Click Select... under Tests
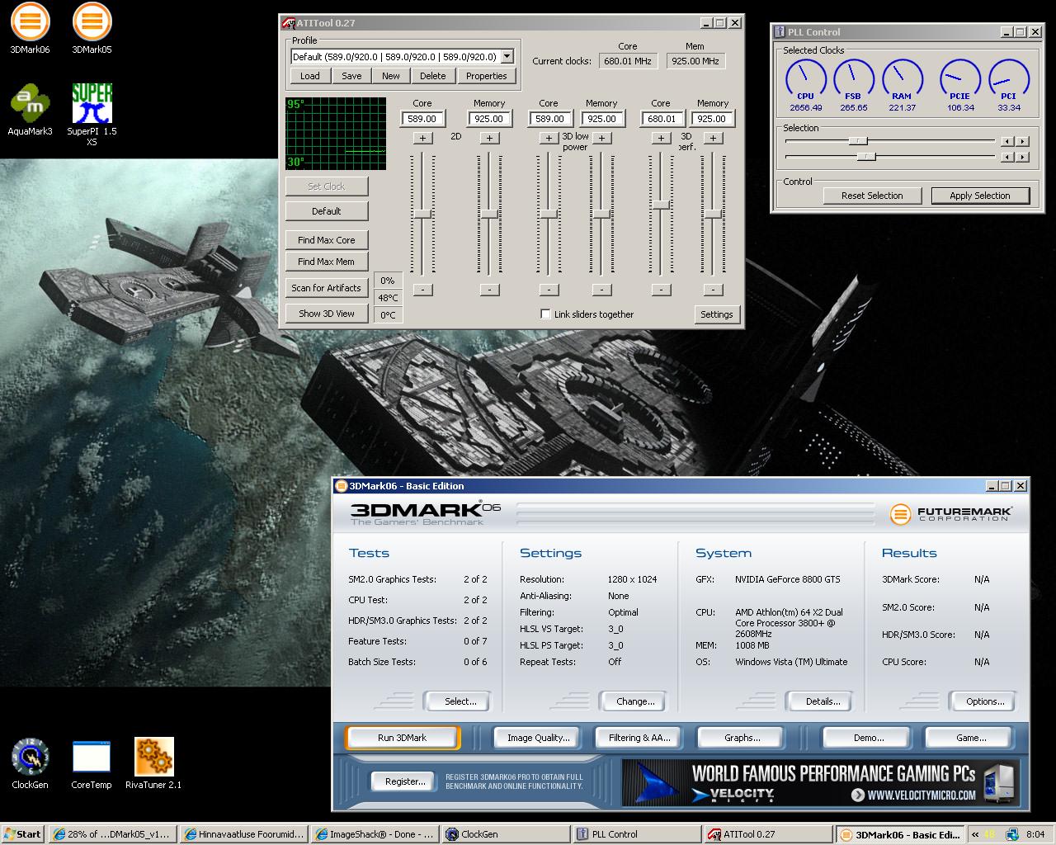Image resolution: width=1056 pixels, height=845 pixels. [x=458, y=701]
